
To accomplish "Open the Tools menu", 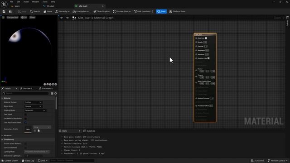I will [45, 2].
